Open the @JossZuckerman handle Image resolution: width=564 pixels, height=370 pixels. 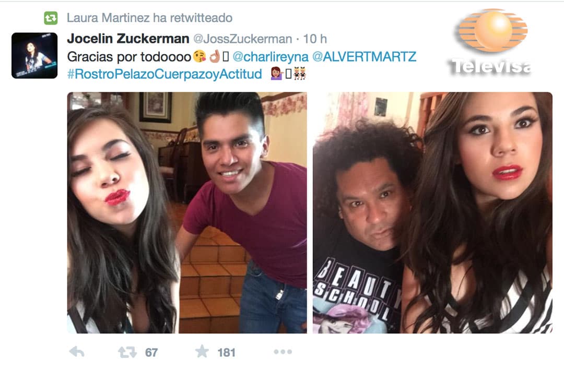[243, 39]
